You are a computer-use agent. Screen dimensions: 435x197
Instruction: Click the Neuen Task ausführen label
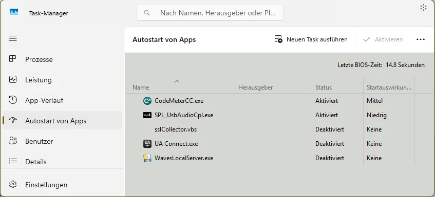[317, 39]
